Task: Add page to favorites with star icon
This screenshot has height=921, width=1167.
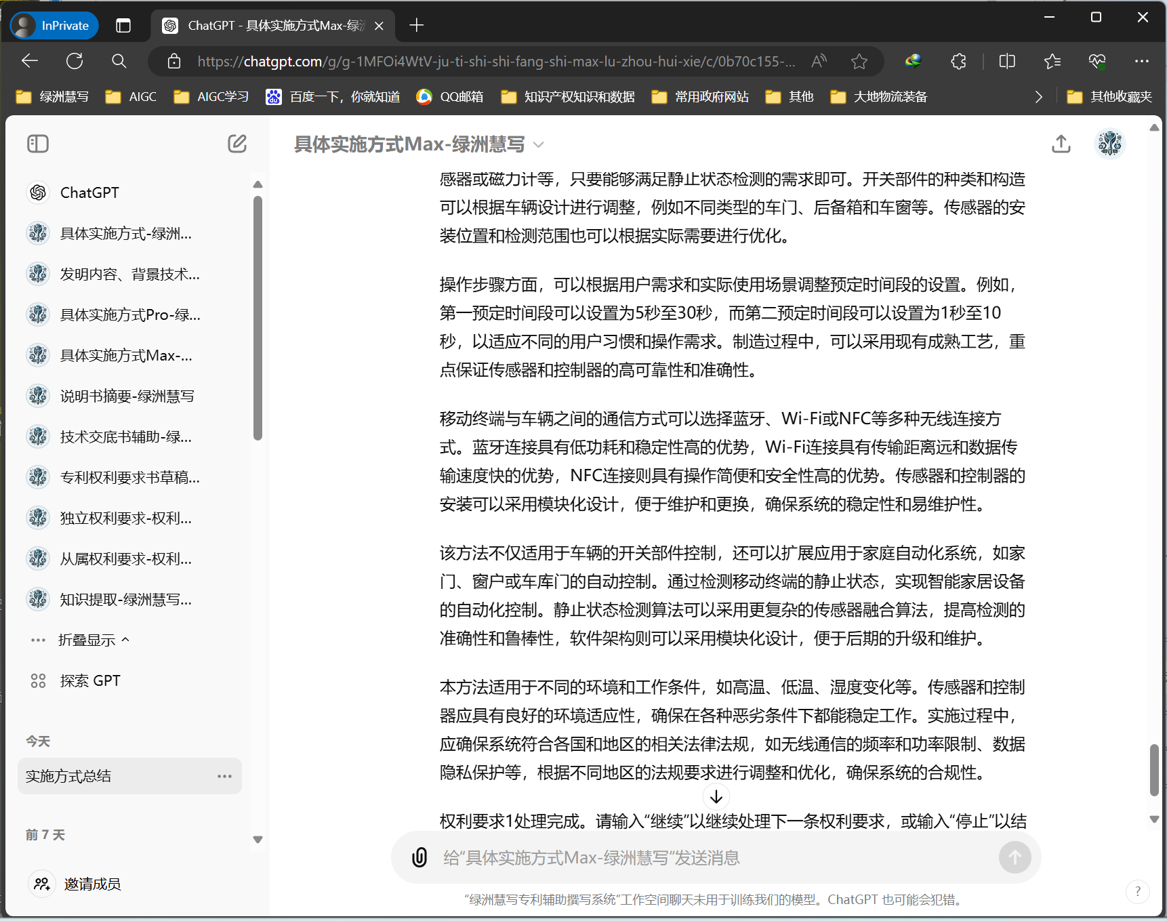Action: (x=859, y=61)
